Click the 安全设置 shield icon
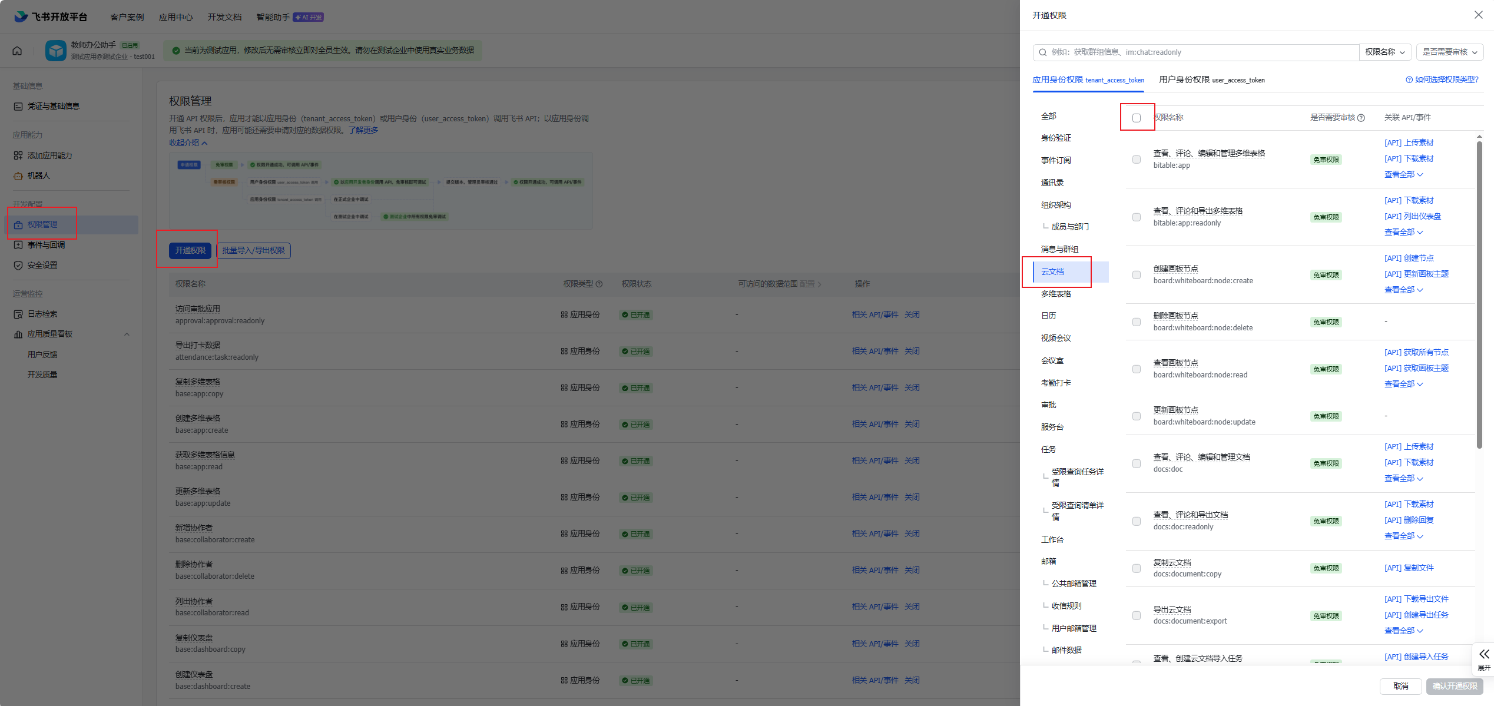The height and width of the screenshot is (706, 1494). [x=18, y=266]
